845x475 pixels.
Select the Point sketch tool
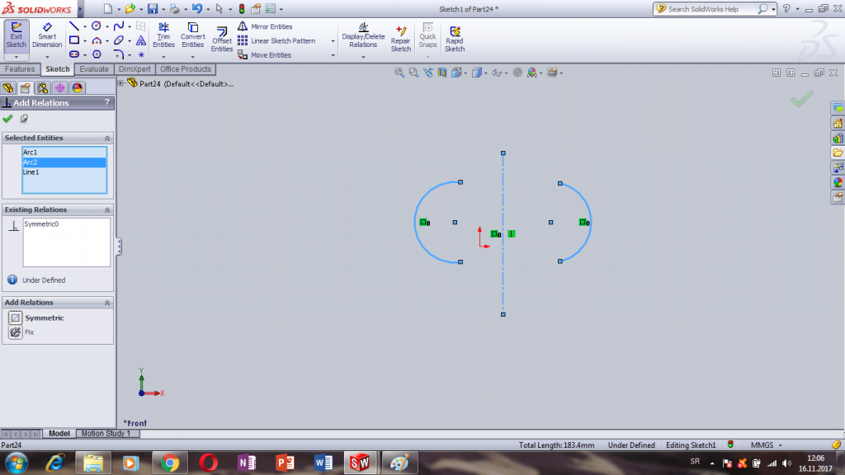click(x=140, y=54)
